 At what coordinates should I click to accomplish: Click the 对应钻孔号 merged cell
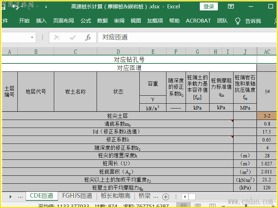pyautogui.click(x=129, y=60)
